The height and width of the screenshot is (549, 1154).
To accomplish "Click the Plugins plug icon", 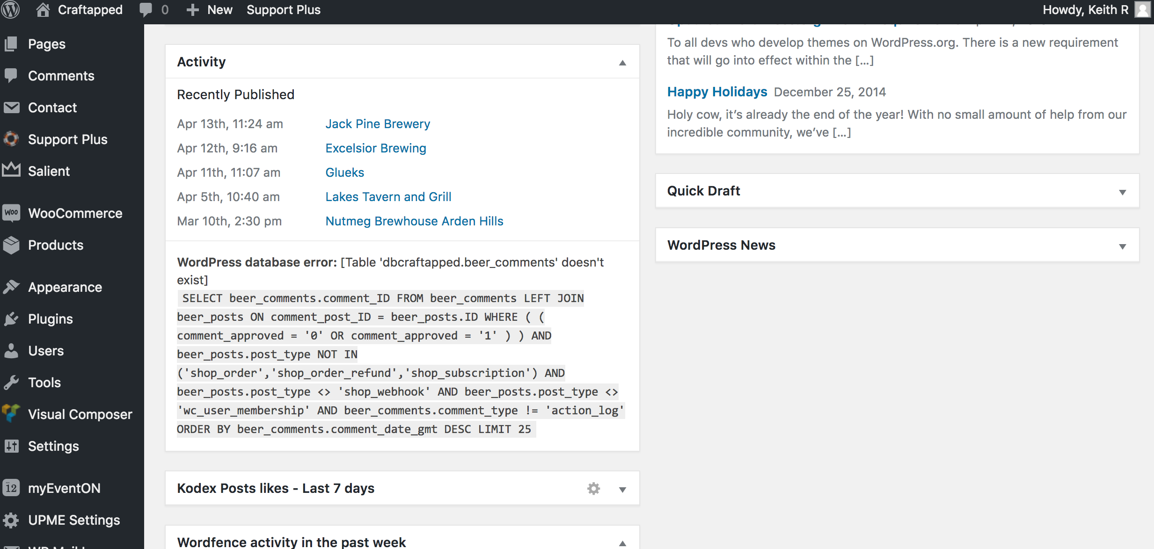I will pyautogui.click(x=11, y=318).
